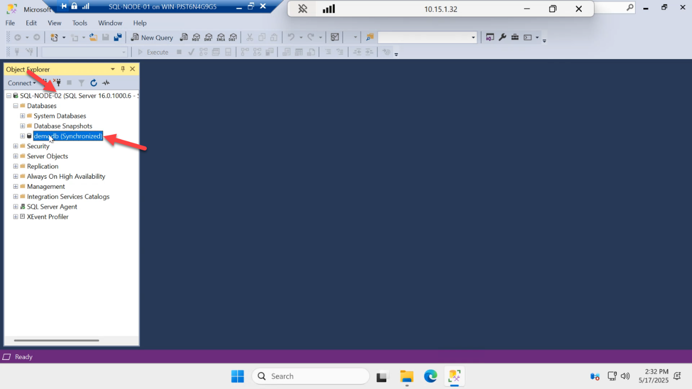Click the Solution Explorer window icon
Viewport: 692px width, 389px height.
coord(490,38)
